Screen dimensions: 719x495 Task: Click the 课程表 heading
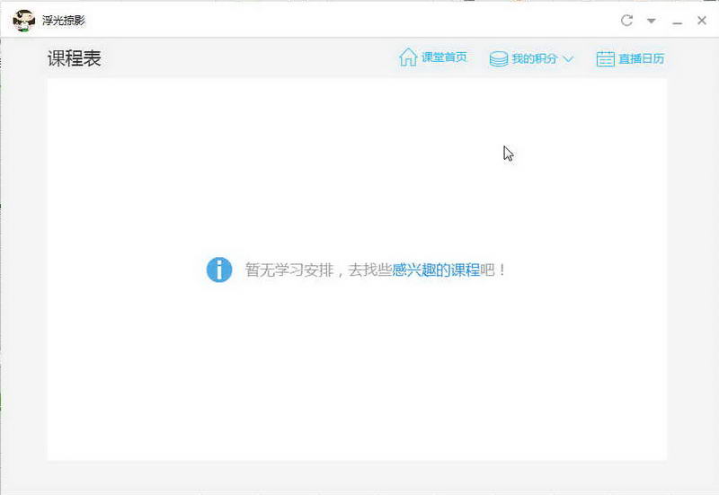[x=75, y=58]
